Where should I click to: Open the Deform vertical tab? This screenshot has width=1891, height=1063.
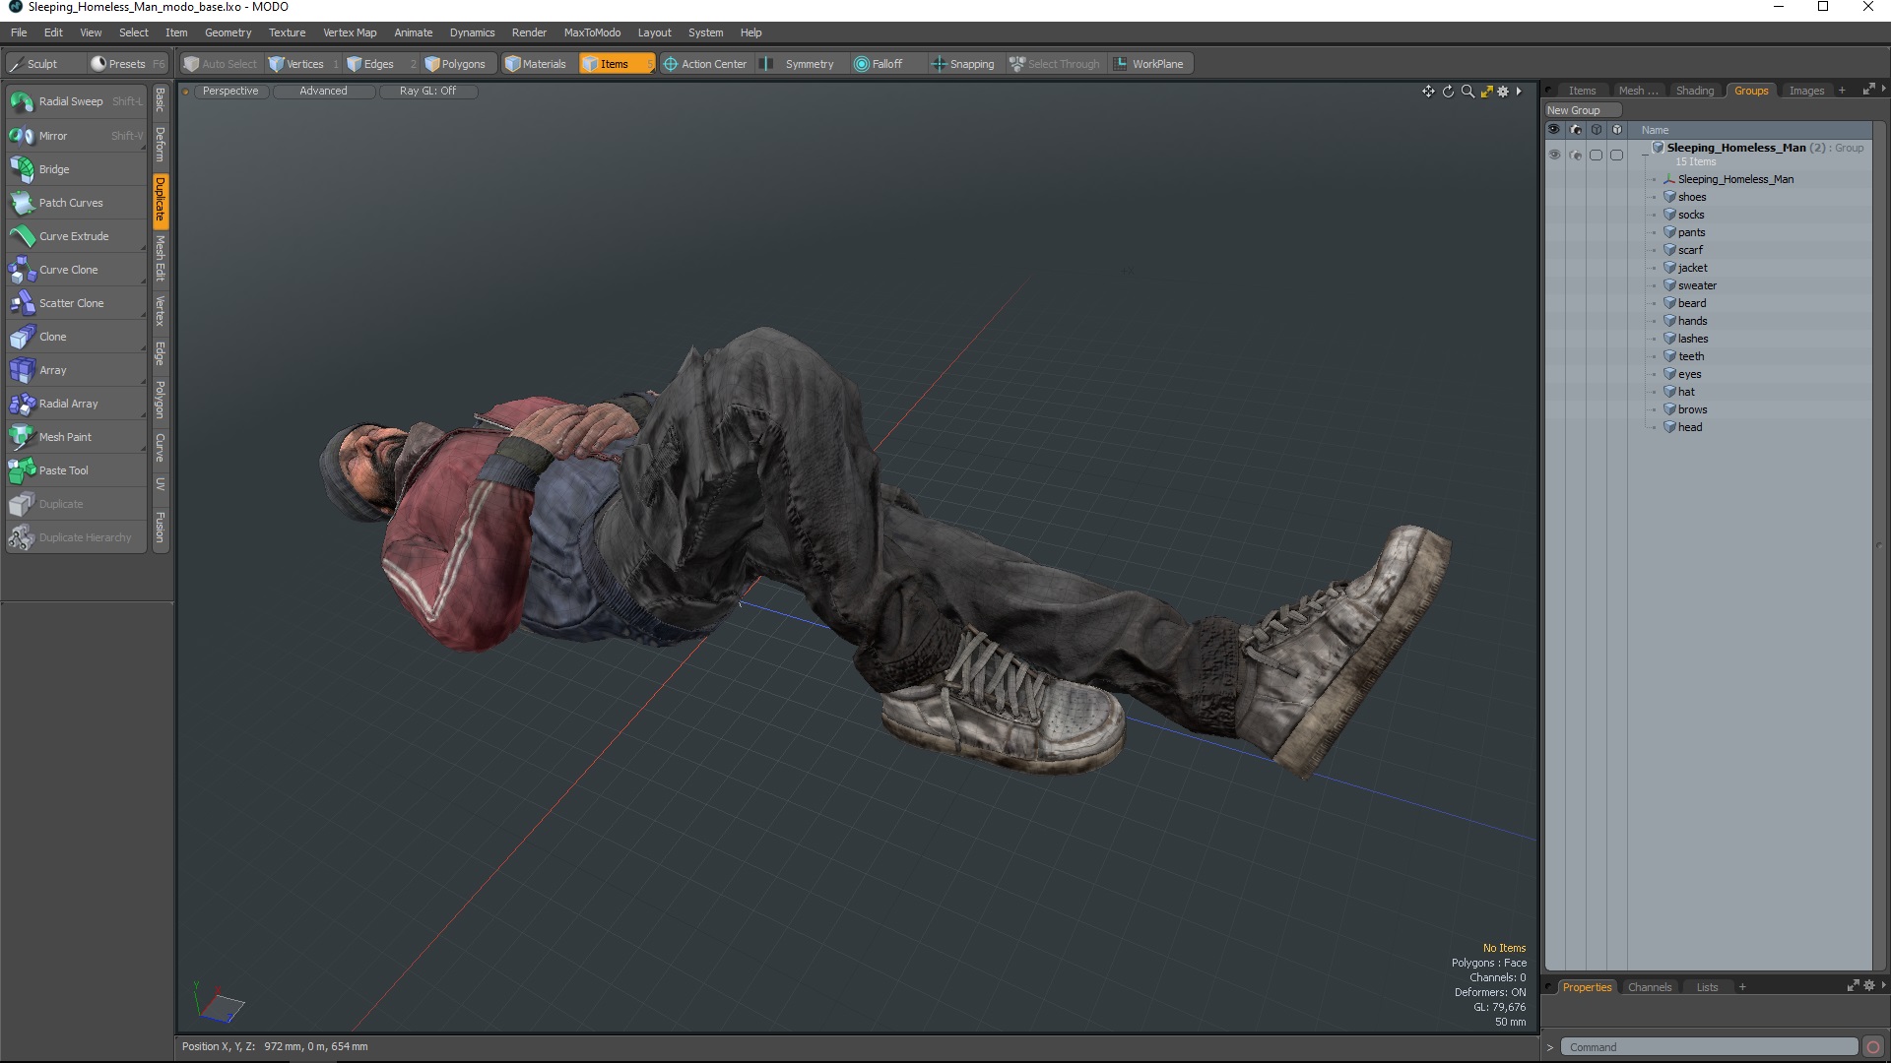[x=160, y=145]
